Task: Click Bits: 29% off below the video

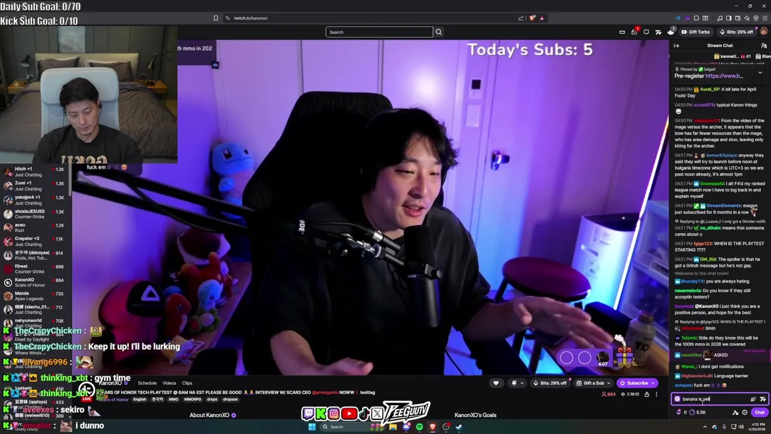Action: tap(549, 383)
